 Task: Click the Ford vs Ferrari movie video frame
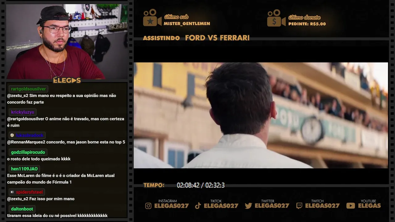click(261, 115)
